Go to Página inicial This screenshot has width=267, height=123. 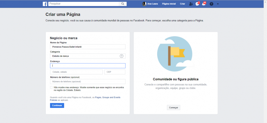pyautogui.click(x=169, y=4)
